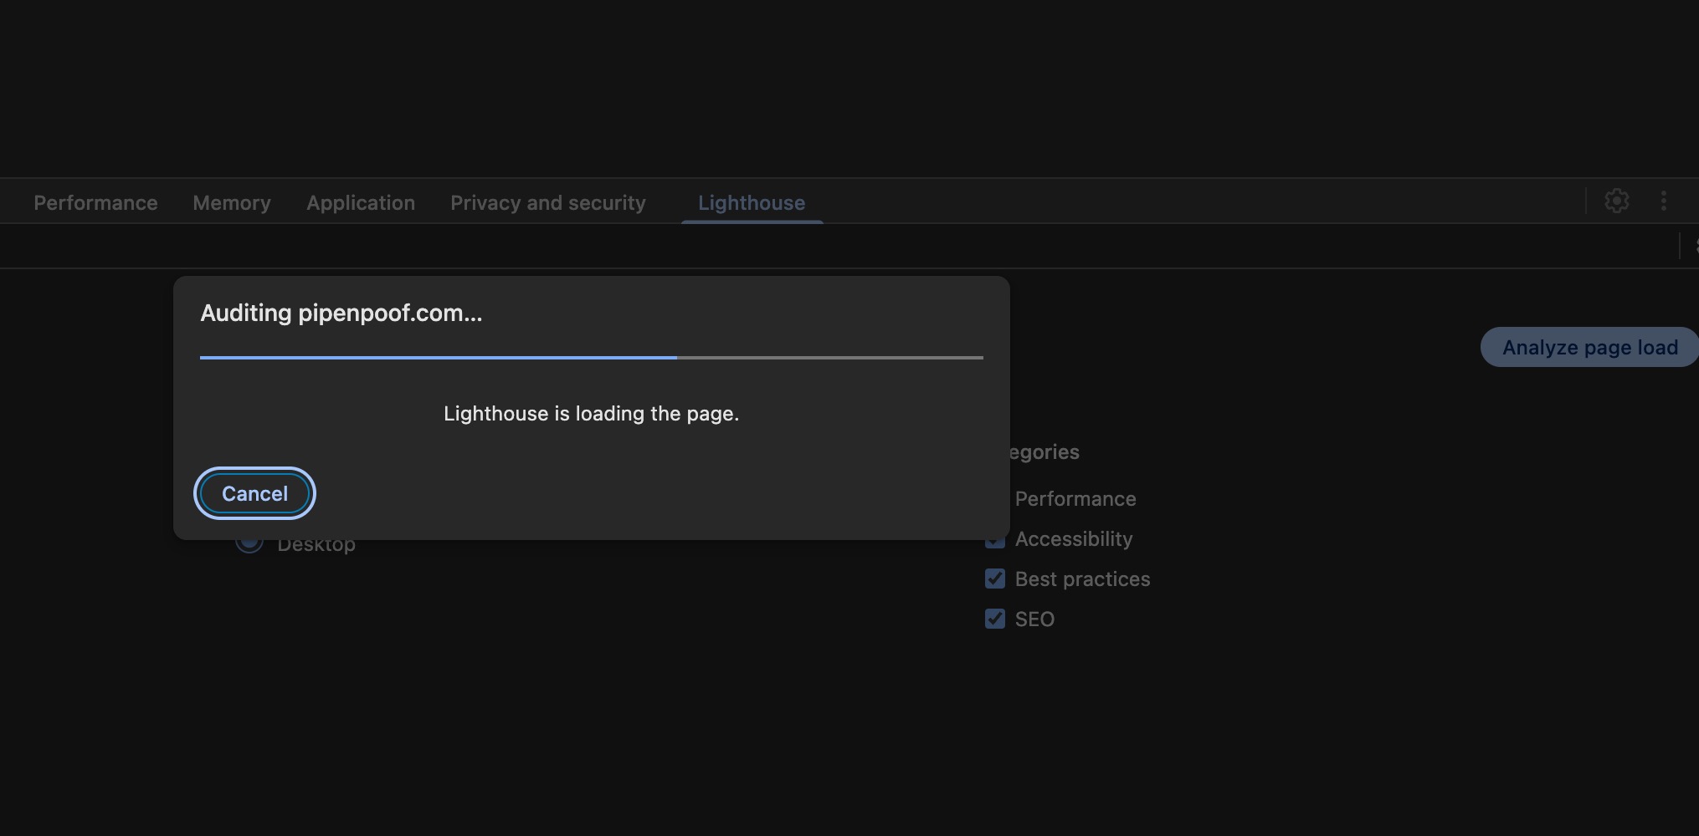This screenshot has height=836, width=1699.
Task: Click the 'Auditing pipenpoof.com...' dialog title
Action: (341, 313)
